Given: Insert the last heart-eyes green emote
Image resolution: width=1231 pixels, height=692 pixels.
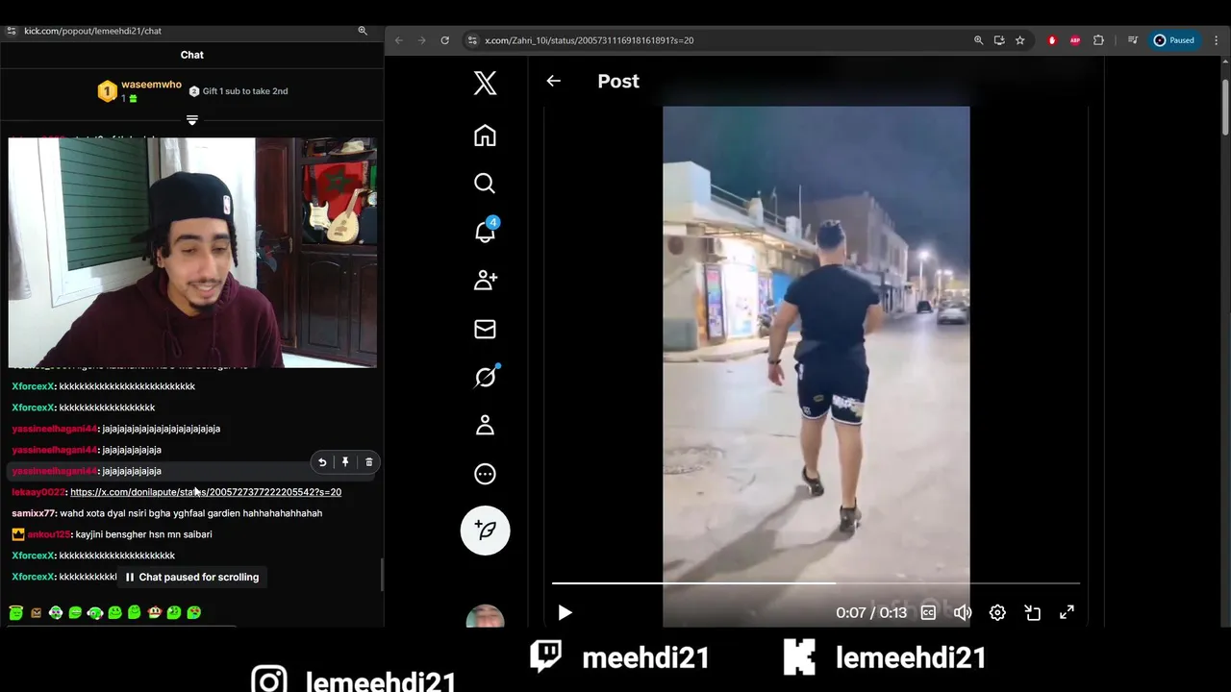Looking at the screenshot, I should 193,612.
